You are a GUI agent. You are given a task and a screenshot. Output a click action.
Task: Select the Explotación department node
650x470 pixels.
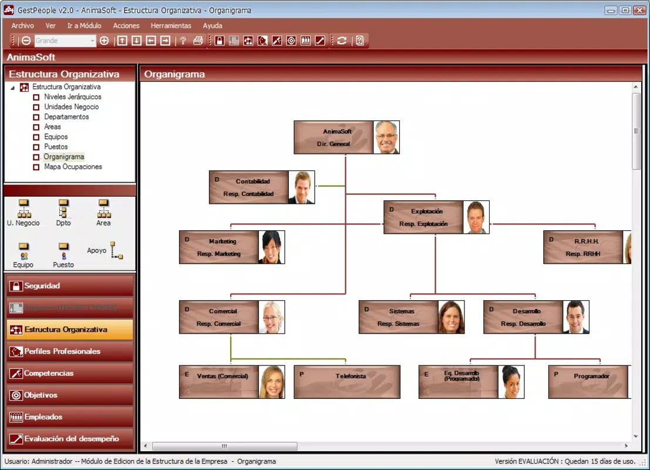[436, 217]
